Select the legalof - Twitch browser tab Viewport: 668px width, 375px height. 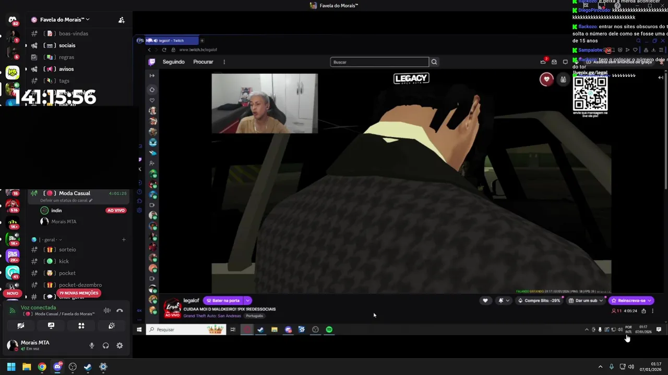(171, 41)
